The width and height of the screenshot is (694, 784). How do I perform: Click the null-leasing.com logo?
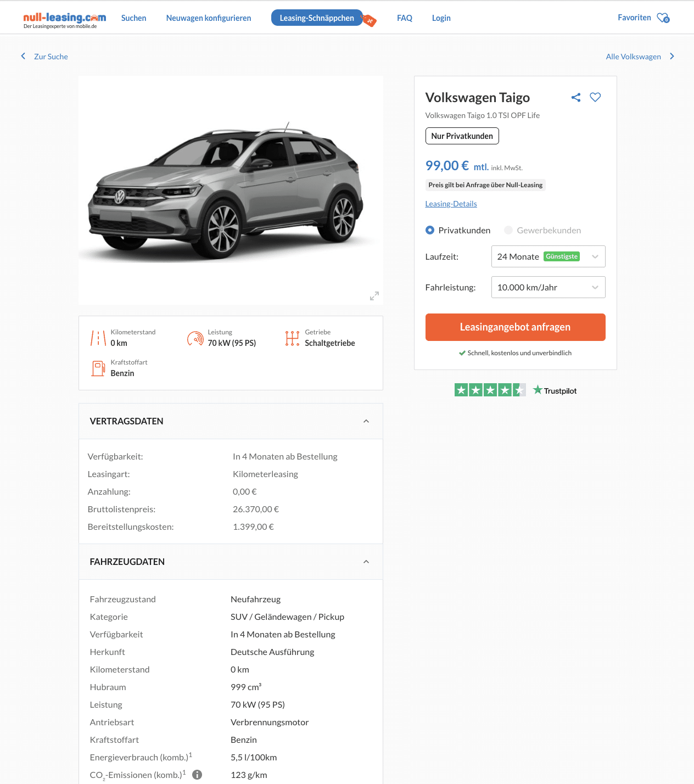[65, 19]
